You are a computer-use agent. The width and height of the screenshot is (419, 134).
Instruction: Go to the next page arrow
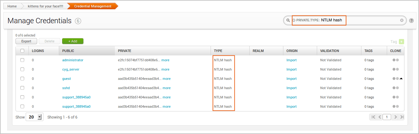(395, 117)
